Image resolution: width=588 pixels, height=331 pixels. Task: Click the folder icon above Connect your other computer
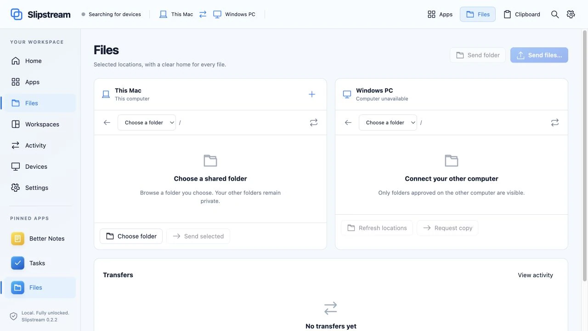(452, 160)
